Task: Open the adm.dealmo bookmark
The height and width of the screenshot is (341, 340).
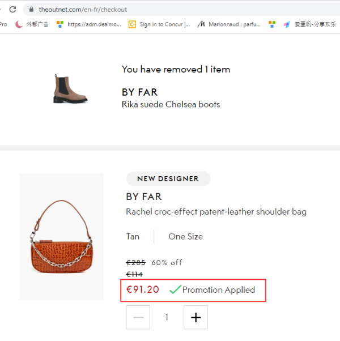Action: point(89,24)
